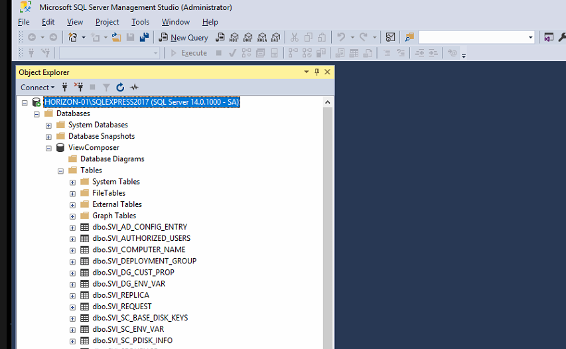The width and height of the screenshot is (566, 349).
Task: Open the File menu
Action: click(24, 22)
